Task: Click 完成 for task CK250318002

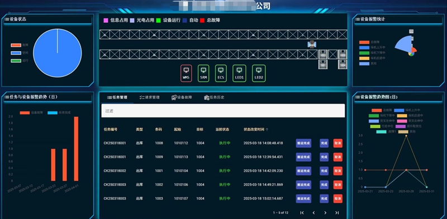Action: 324,171
